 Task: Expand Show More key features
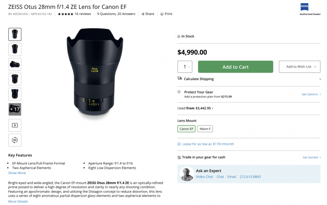click(x=17, y=173)
